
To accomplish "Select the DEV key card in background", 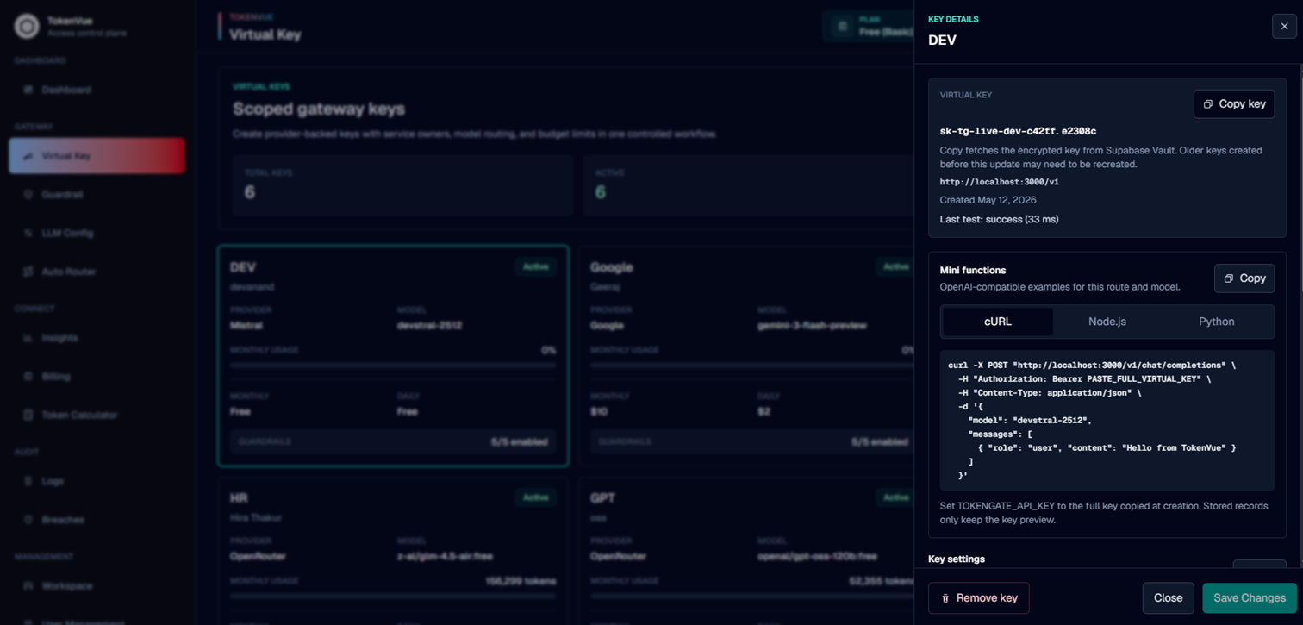I will click(x=393, y=356).
